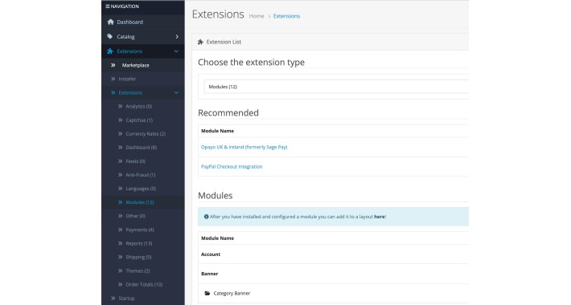Open the extension type dropdown Modules (12)

[x=336, y=87]
